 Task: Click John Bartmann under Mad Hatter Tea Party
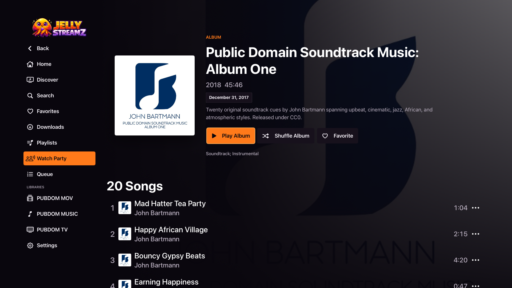[157, 213]
